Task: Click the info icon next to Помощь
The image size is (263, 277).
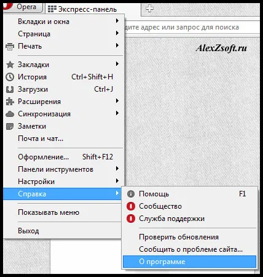Action: (x=131, y=194)
